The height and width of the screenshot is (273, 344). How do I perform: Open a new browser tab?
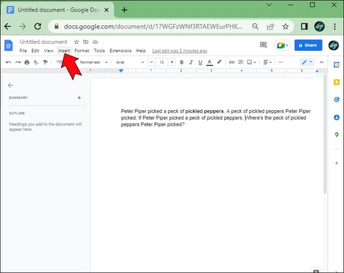pos(124,10)
